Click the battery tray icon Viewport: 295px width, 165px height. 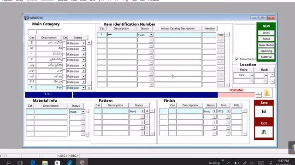point(236,163)
